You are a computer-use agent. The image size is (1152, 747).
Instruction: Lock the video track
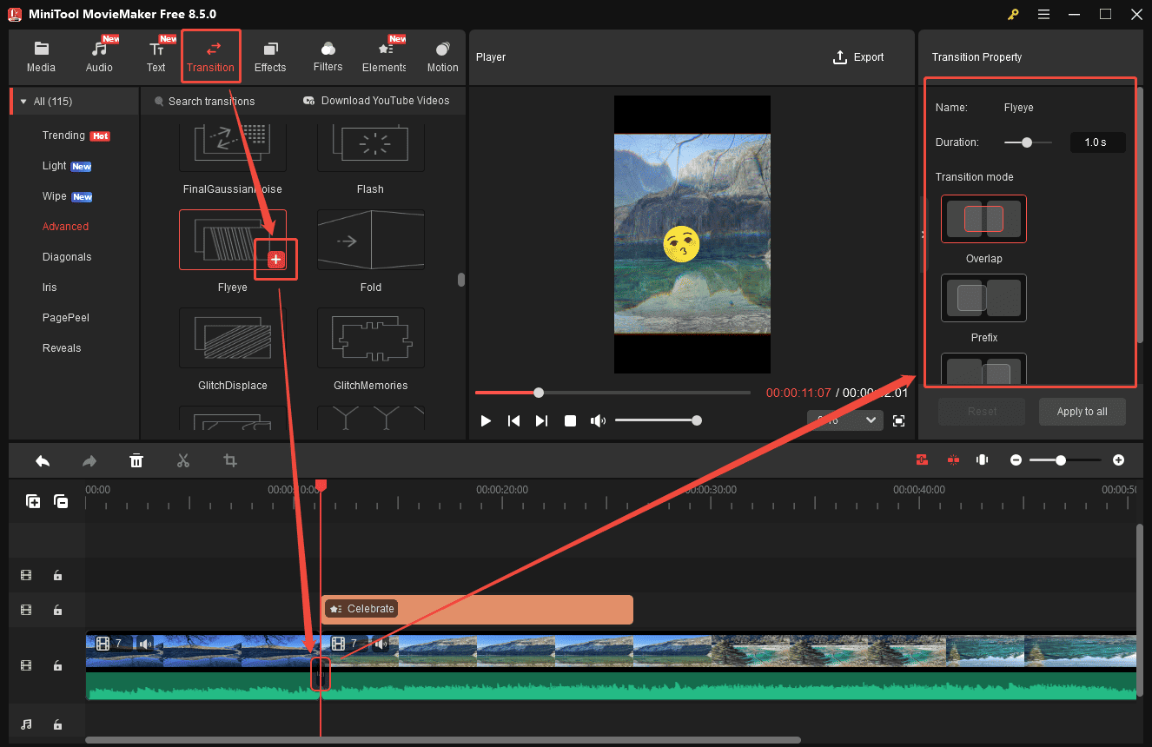pos(57,665)
